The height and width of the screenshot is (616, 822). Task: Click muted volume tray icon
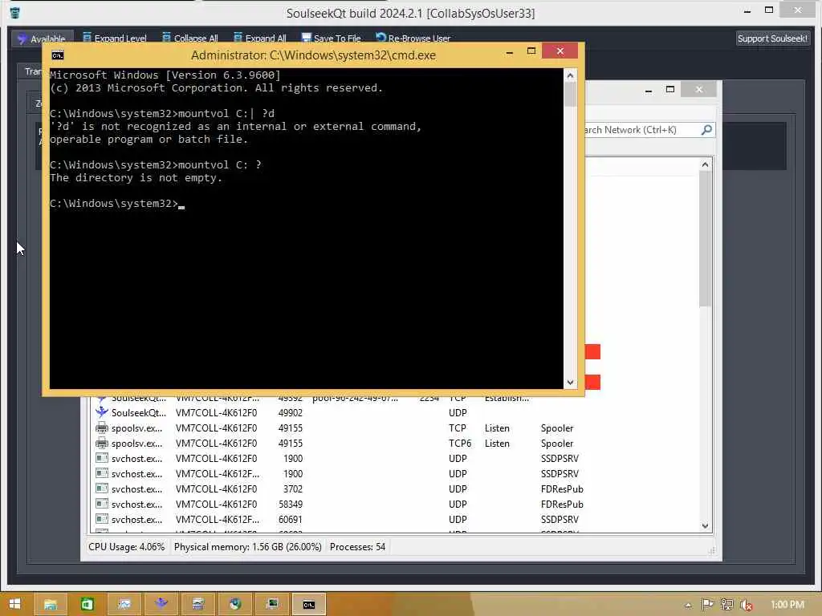746,605
